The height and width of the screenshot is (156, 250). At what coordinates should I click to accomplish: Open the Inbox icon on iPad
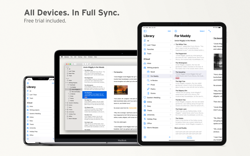[145, 63]
